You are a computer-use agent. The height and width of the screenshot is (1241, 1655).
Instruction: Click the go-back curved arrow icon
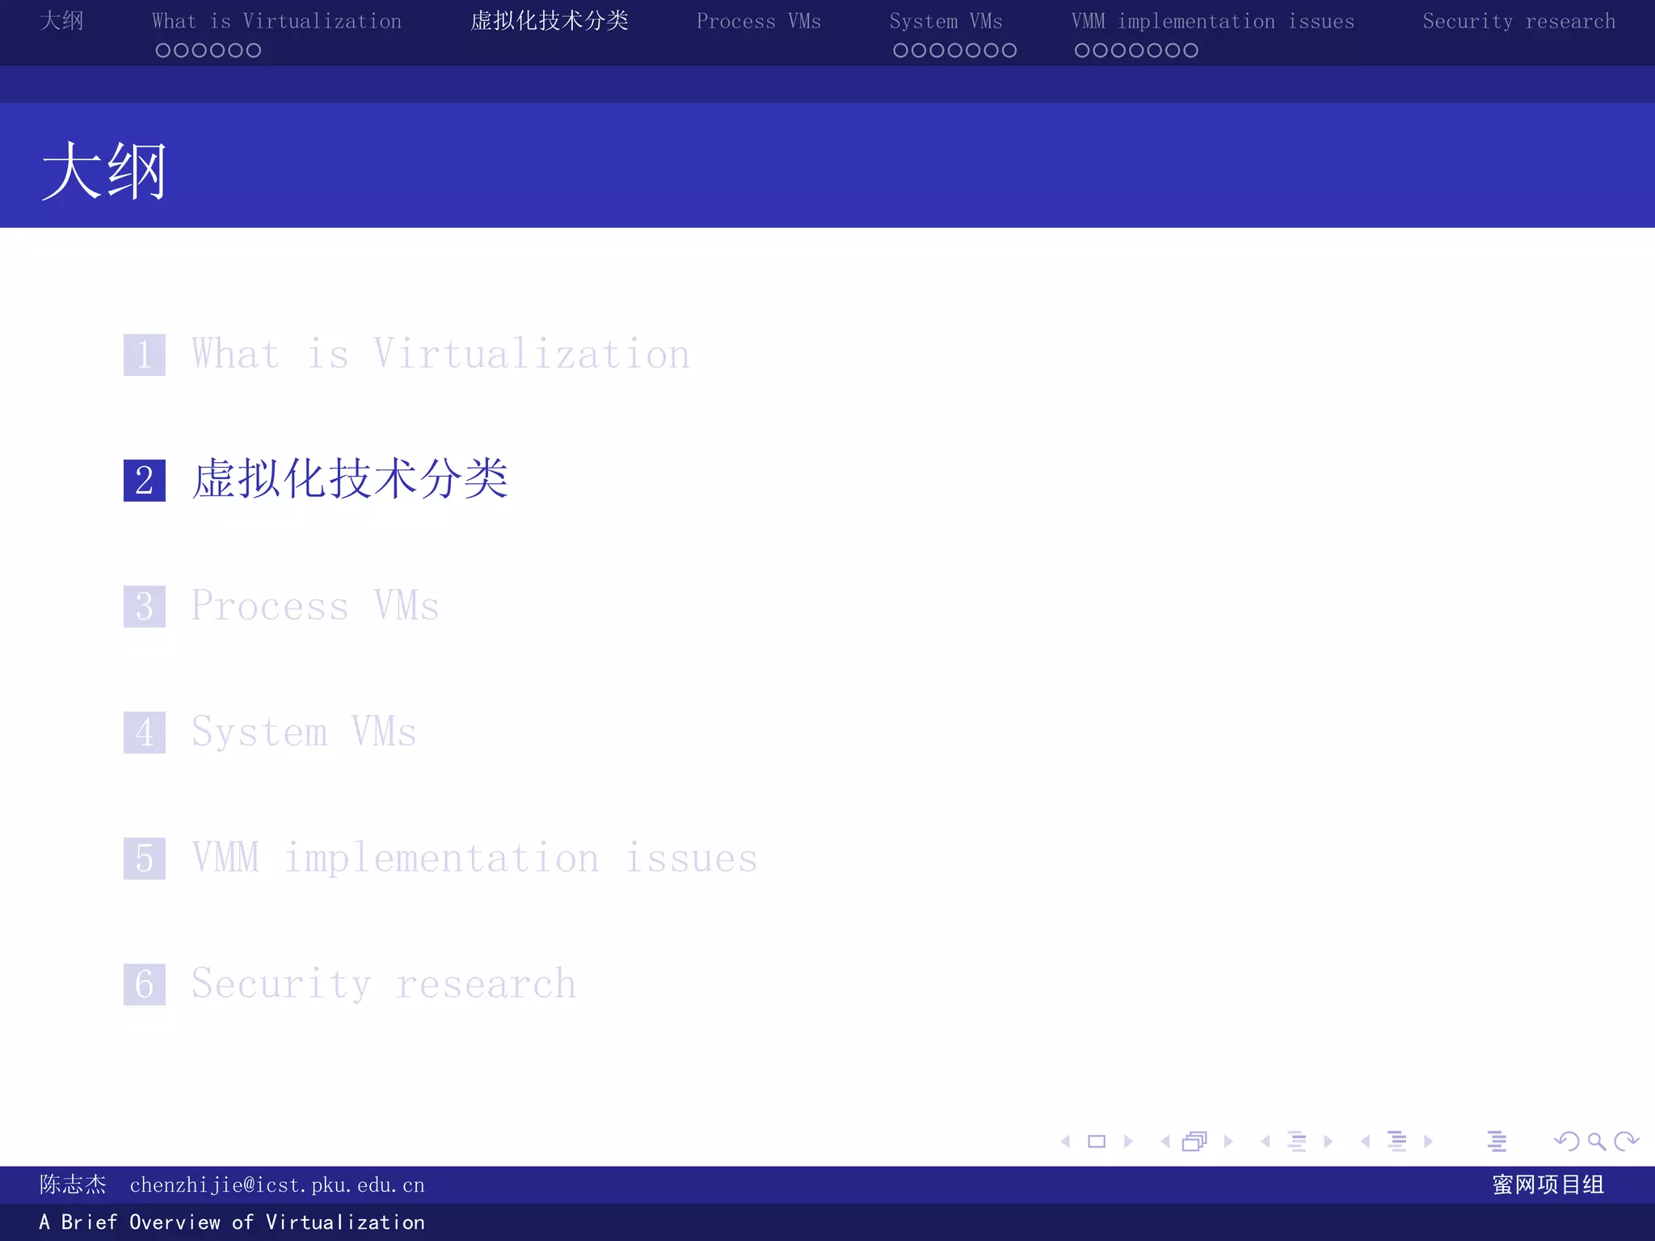coord(1567,1141)
